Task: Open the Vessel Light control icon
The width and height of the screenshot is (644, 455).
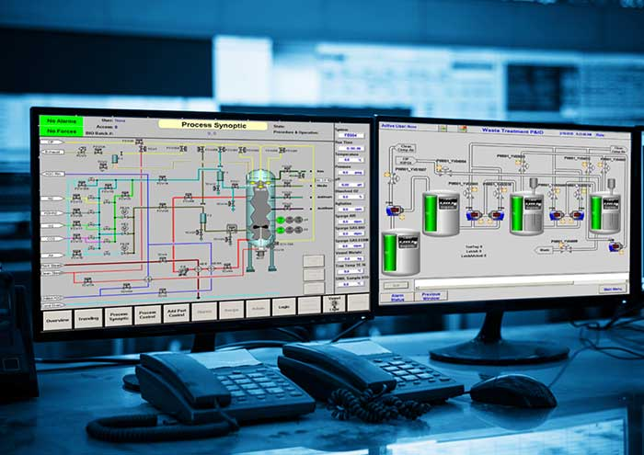Action: (335, 304)
